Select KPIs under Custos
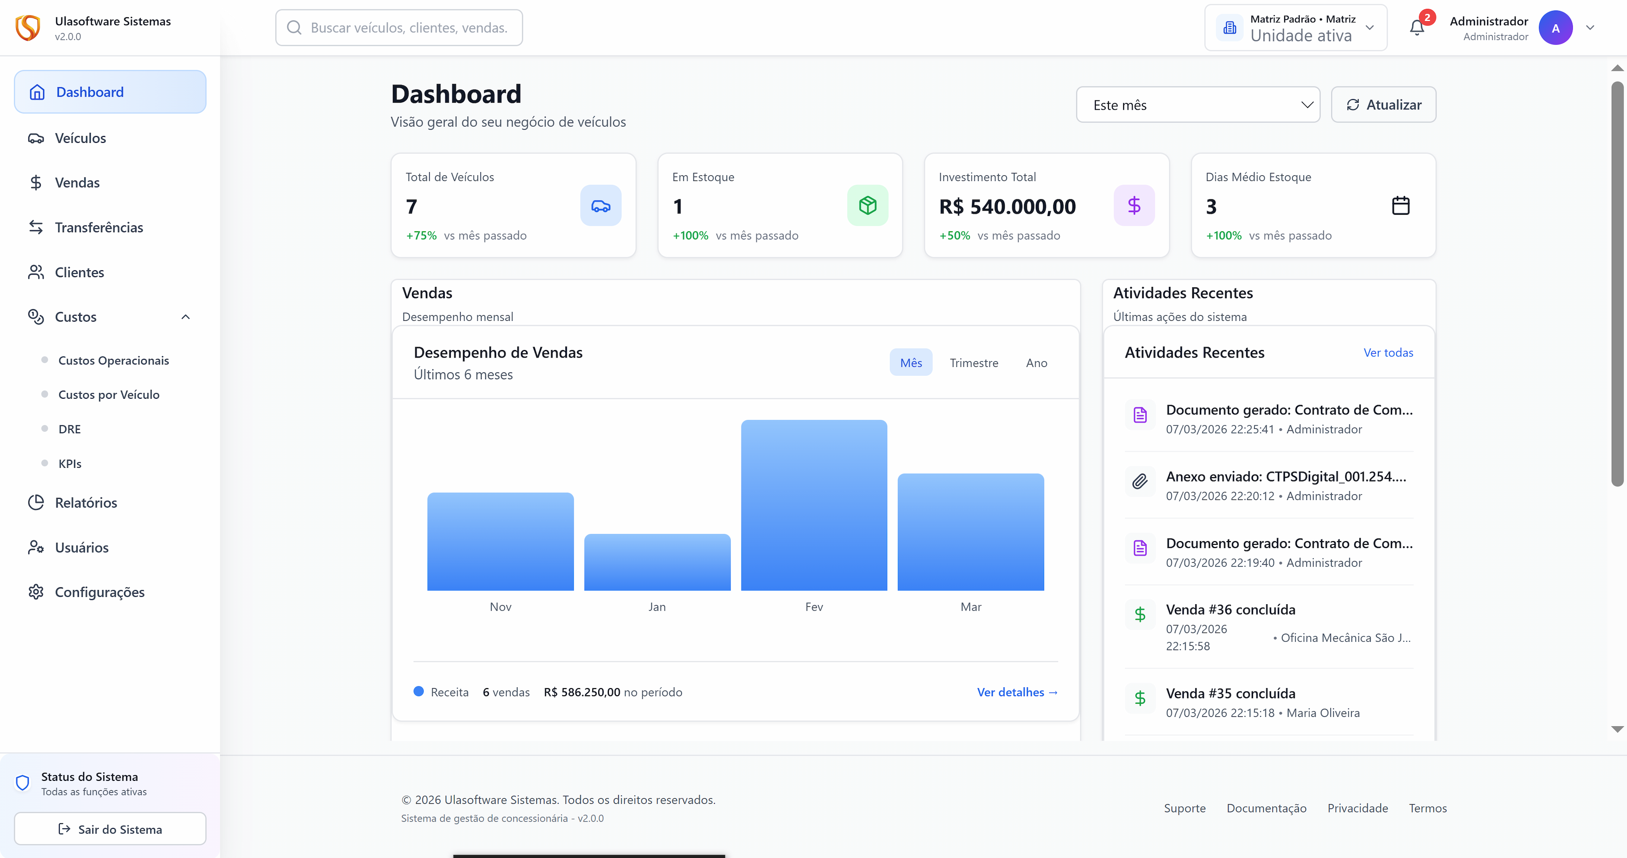 70,463
